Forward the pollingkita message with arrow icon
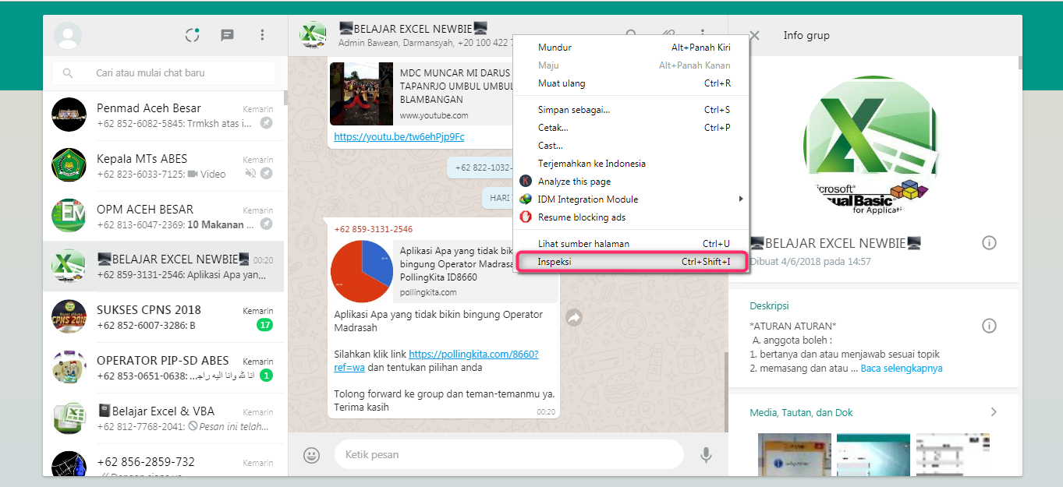This screenshot has height=487, width=1063. pos(574,317)
